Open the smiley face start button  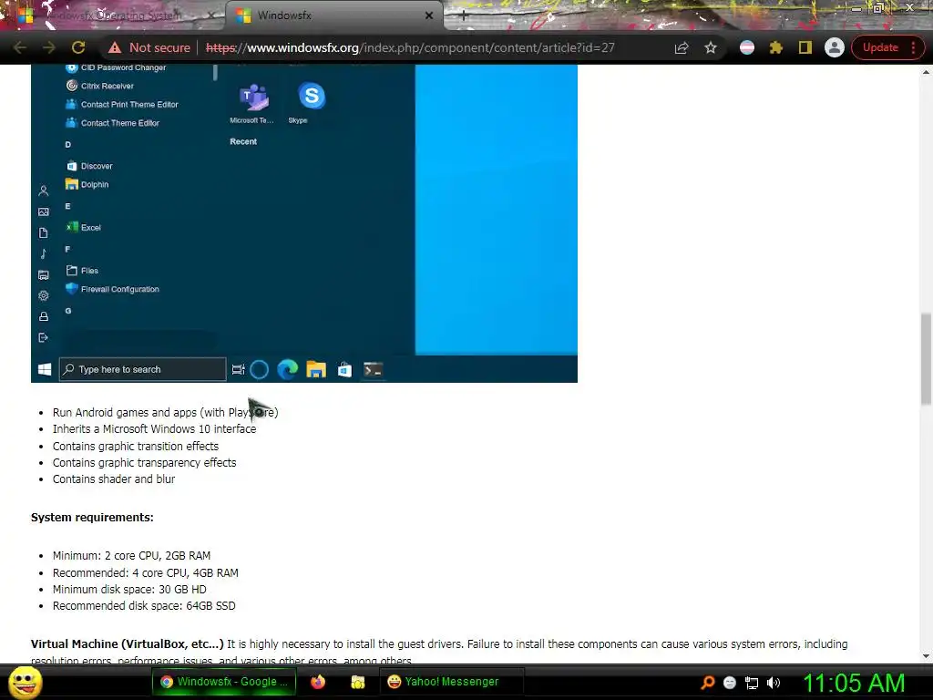(x=25, y=682)
